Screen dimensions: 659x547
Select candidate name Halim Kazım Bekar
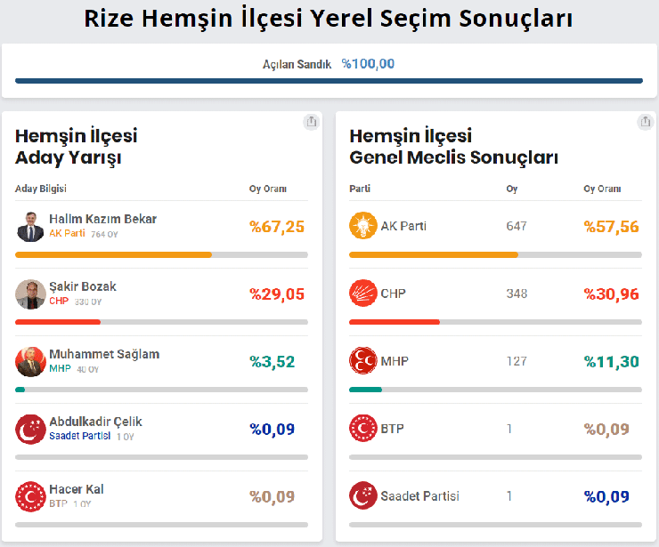tap(102, 219)
